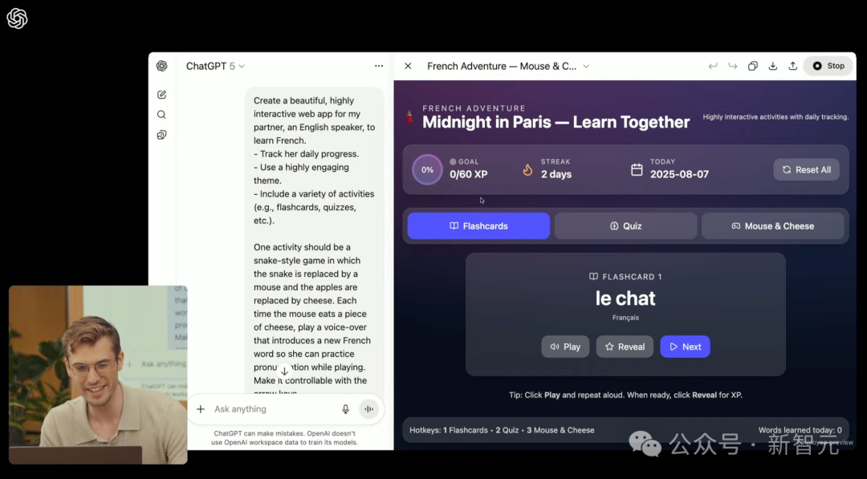Click 'Words learned today: 0' text
Image resolution: width=867 pixels, height=479 pixels.
pyautogui.click(x=800, y=430)
